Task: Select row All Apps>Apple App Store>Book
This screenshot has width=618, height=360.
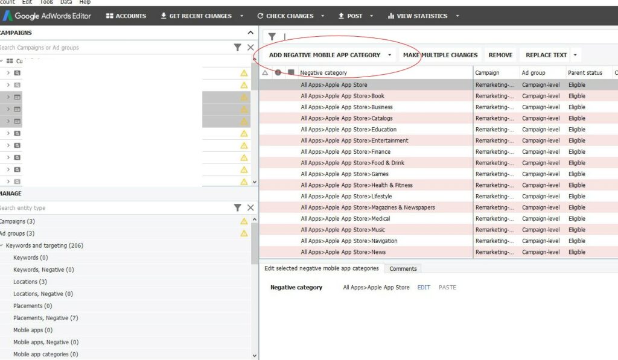Action: point(438,96)
